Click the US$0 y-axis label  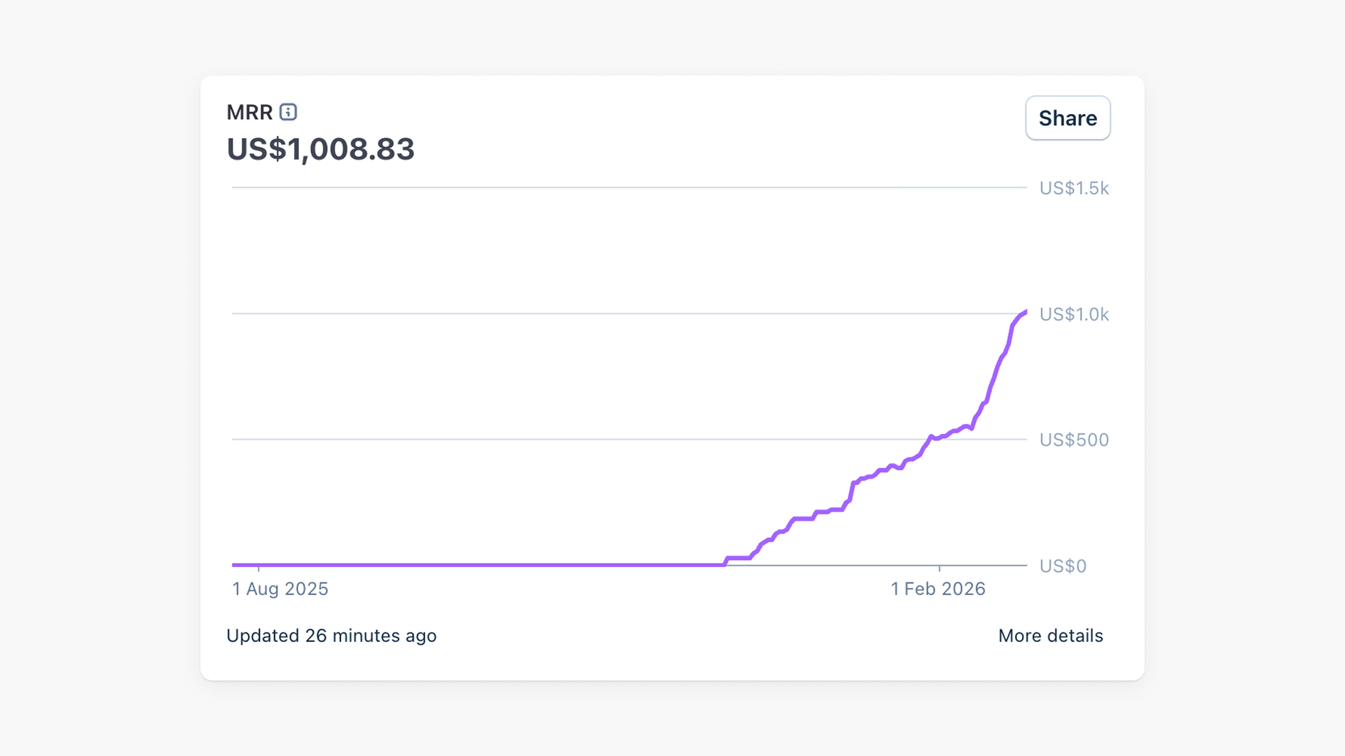[1062, 566]
